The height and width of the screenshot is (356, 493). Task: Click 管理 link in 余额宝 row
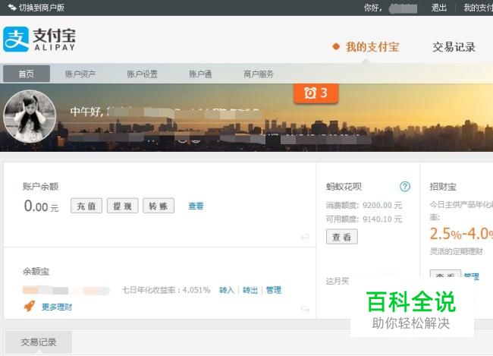pos(274,290)
